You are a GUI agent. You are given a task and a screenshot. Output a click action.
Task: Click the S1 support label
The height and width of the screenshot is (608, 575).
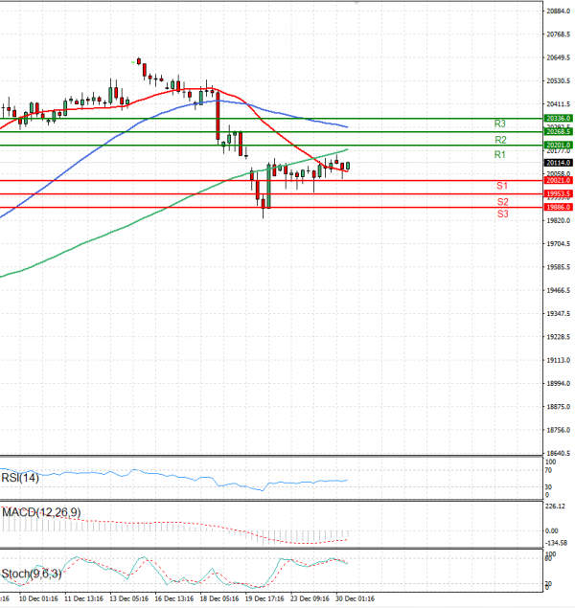coord(502,185)
